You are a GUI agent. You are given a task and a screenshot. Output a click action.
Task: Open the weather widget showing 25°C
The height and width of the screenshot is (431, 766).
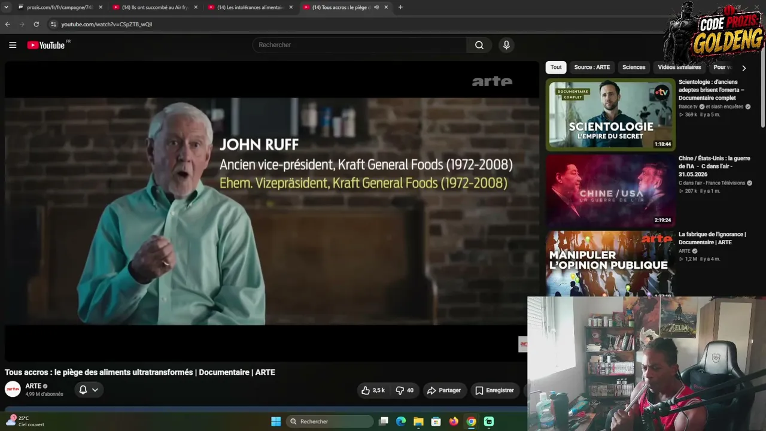coord(26,421)
